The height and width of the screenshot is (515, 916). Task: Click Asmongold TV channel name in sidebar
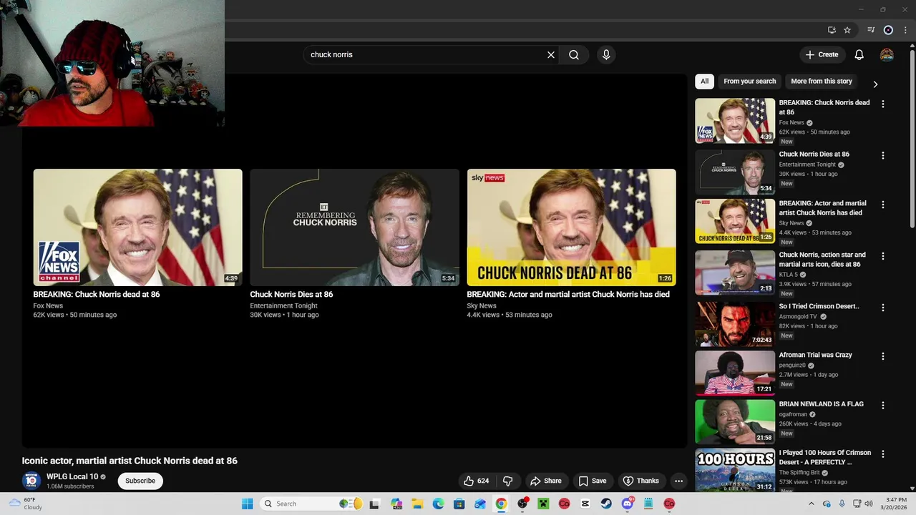click(798, 316)
